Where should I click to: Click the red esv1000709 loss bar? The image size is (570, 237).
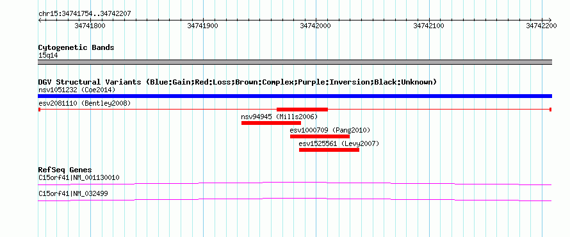pos(320,136)
